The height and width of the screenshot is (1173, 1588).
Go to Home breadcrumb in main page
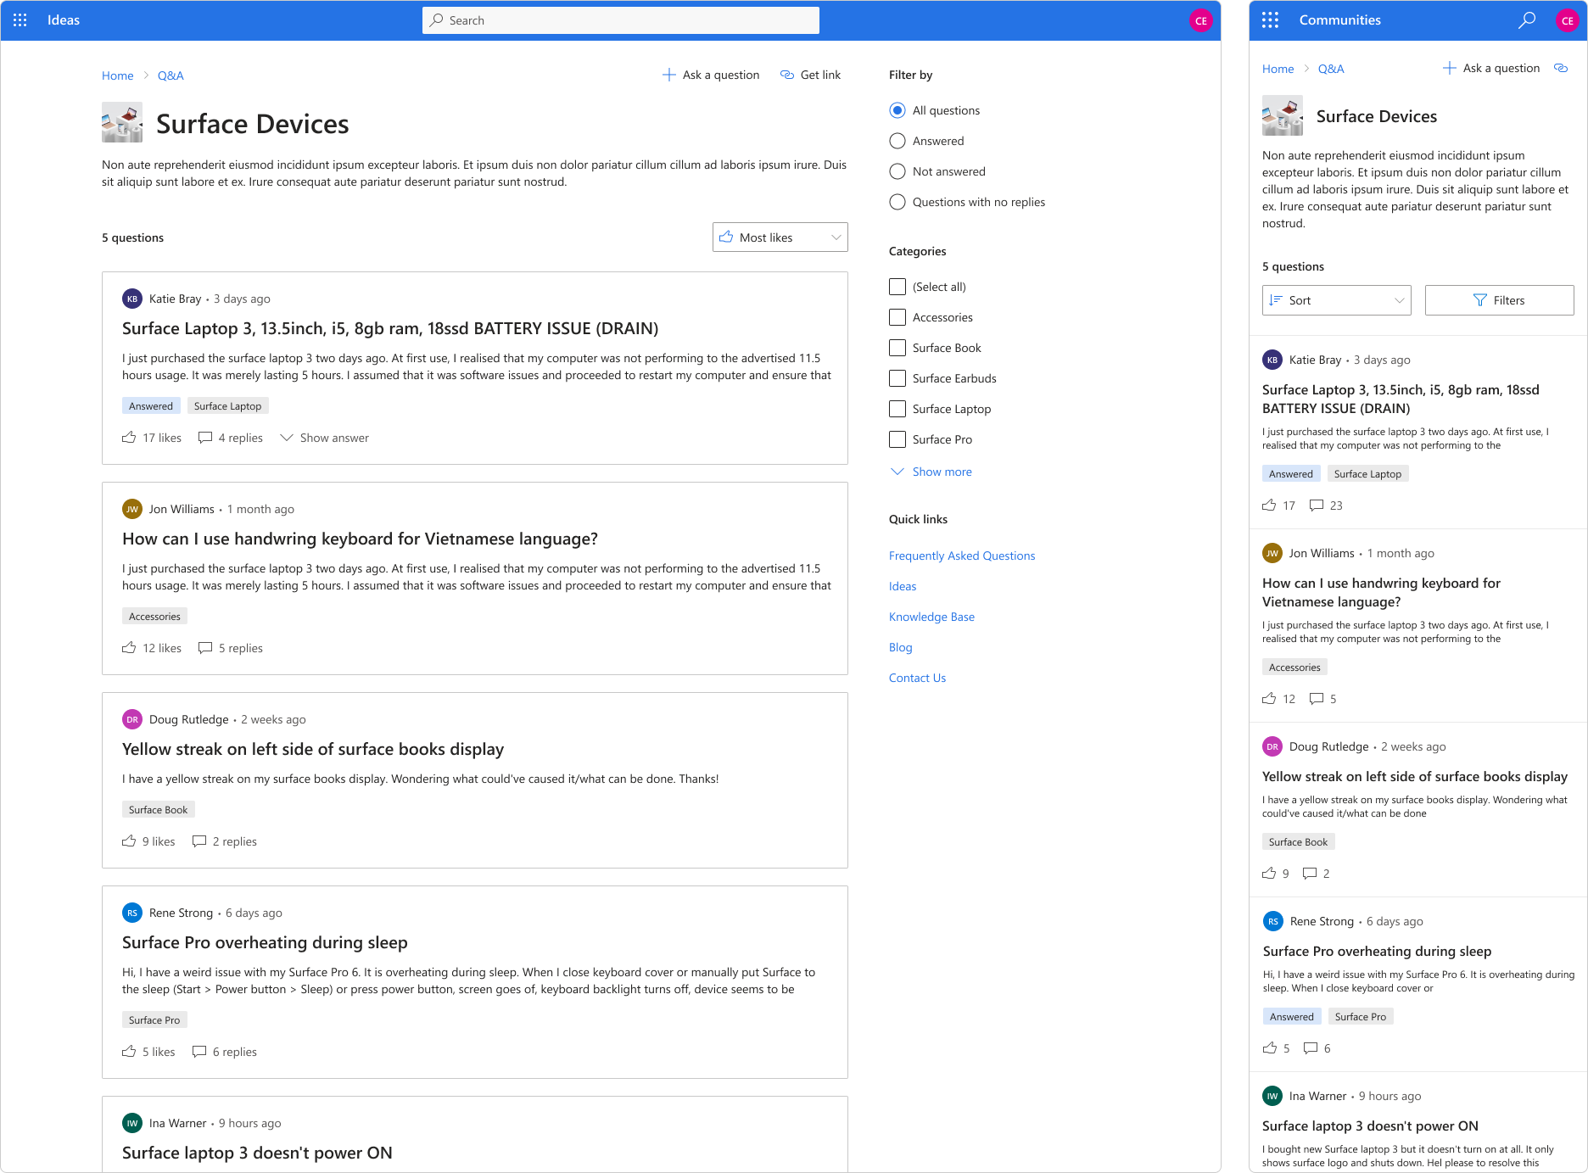(x=118, y=75)
